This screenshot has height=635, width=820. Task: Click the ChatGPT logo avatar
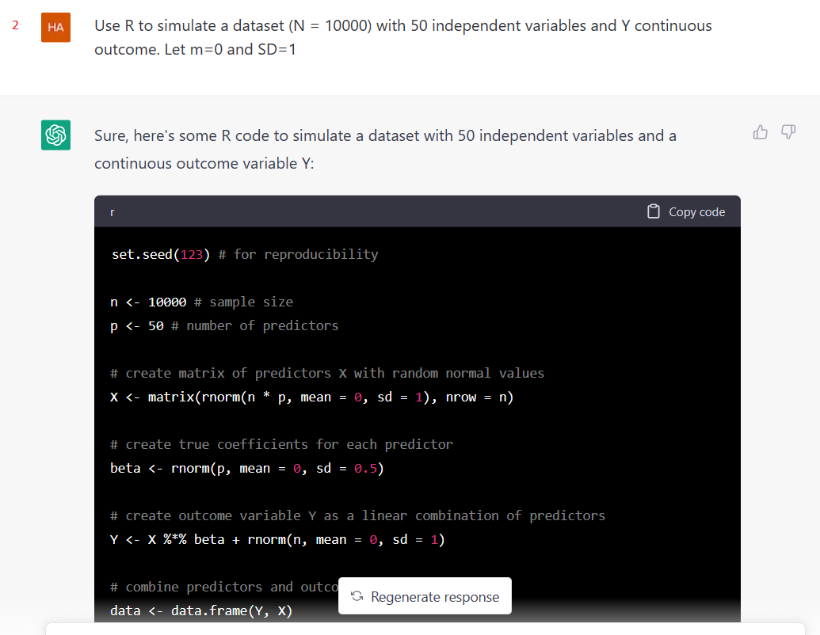pyautogui.click(x=56, y=135)
